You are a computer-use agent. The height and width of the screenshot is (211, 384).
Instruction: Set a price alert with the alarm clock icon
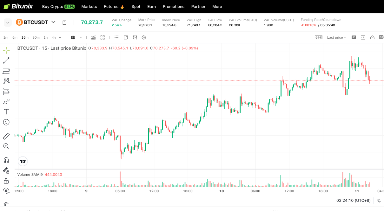tap(135, 37)
